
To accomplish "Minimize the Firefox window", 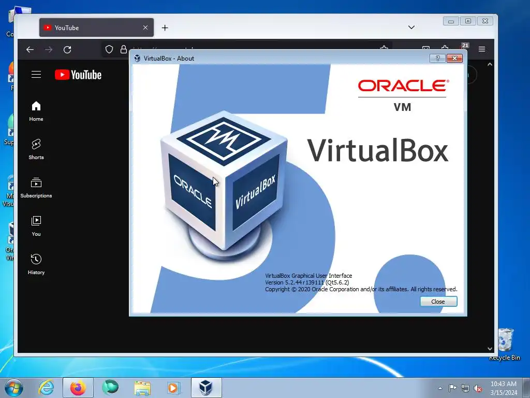I will (x=451, y=21).
